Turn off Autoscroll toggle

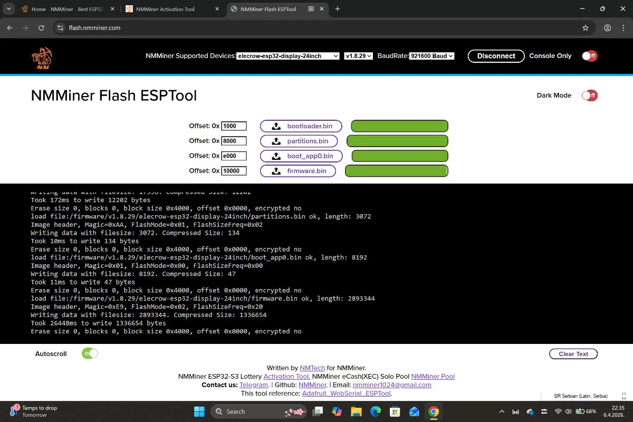90,353
